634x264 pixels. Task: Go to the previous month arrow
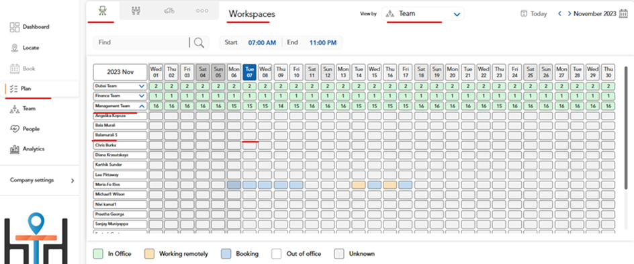(560, 13)
